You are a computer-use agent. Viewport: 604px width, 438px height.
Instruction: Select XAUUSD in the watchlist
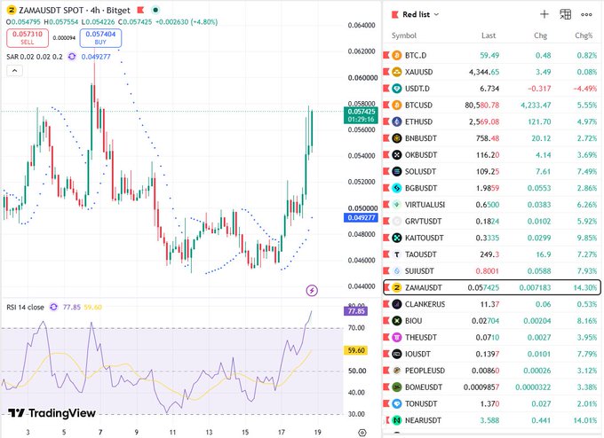coord(491,72)
